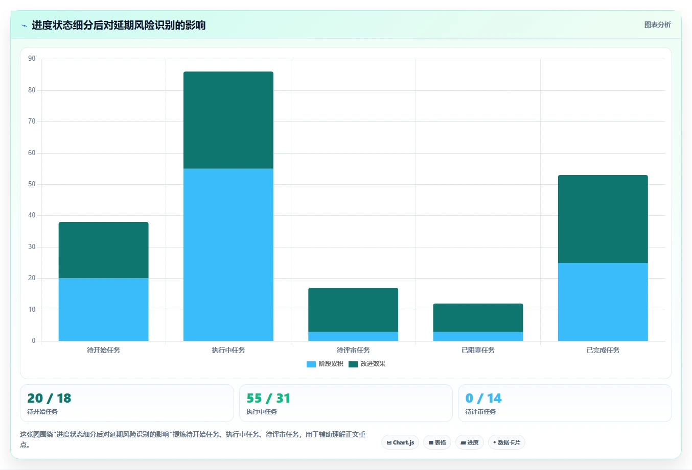Select the Chart.js tag chip
This screenshot has width=692, height=470.
coord(400,442)
